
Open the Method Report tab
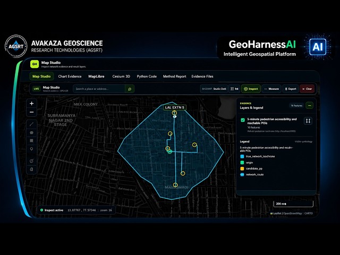pos(175,76)
